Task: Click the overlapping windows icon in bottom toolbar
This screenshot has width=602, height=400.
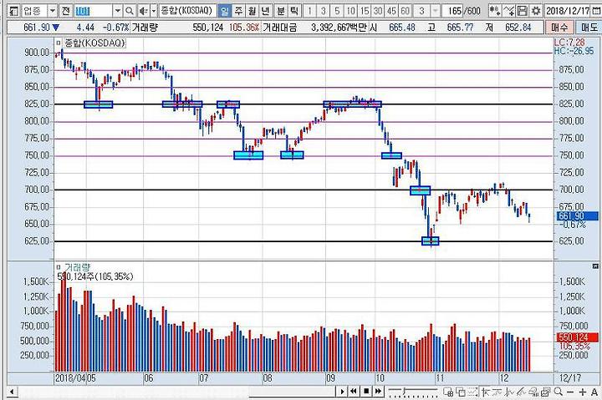Action: [x=461, y=392]
